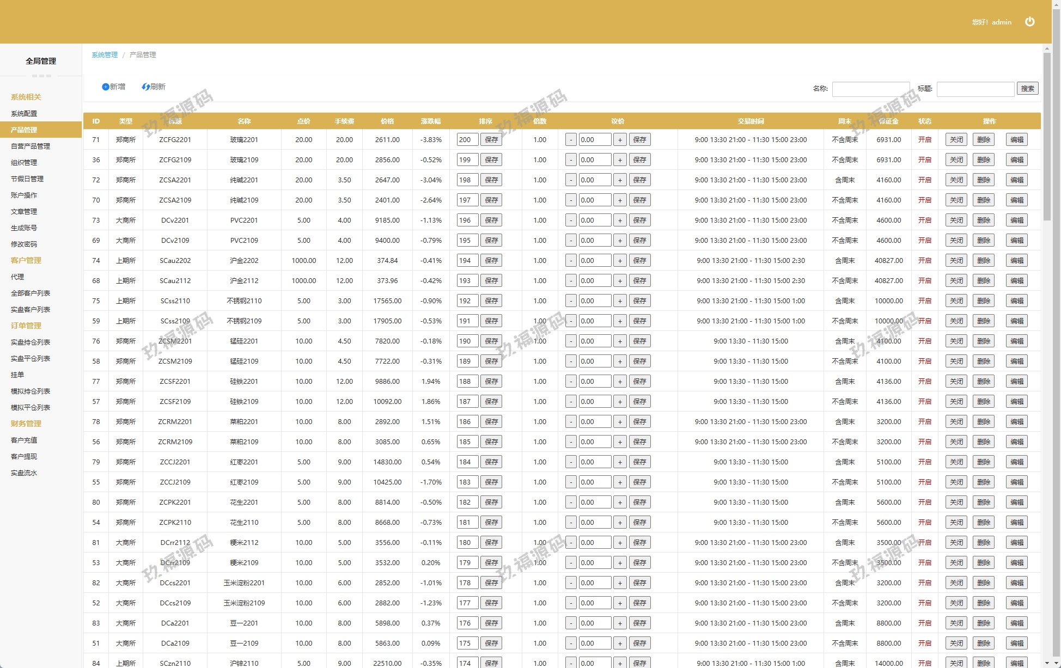Open 实盘持仓列表 in sidebar
Image resolution: width=1061 pixels, height=668 pixels.
click(x=31, y=342)
